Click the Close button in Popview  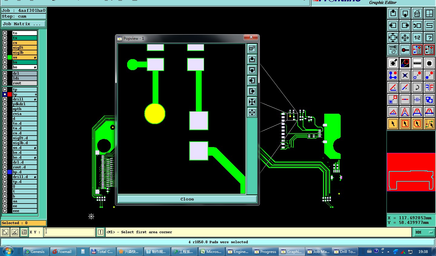pyautogui.click(x=187, y=199)
